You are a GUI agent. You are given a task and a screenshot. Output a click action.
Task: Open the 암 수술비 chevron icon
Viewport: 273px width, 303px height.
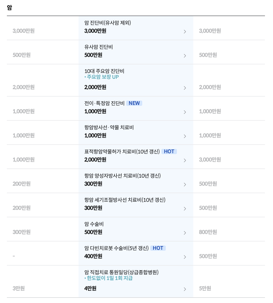(x=185, y=233)
